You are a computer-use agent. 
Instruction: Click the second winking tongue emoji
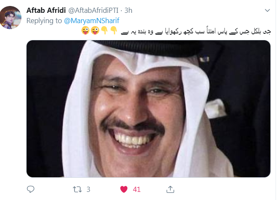tap(95, 30)
